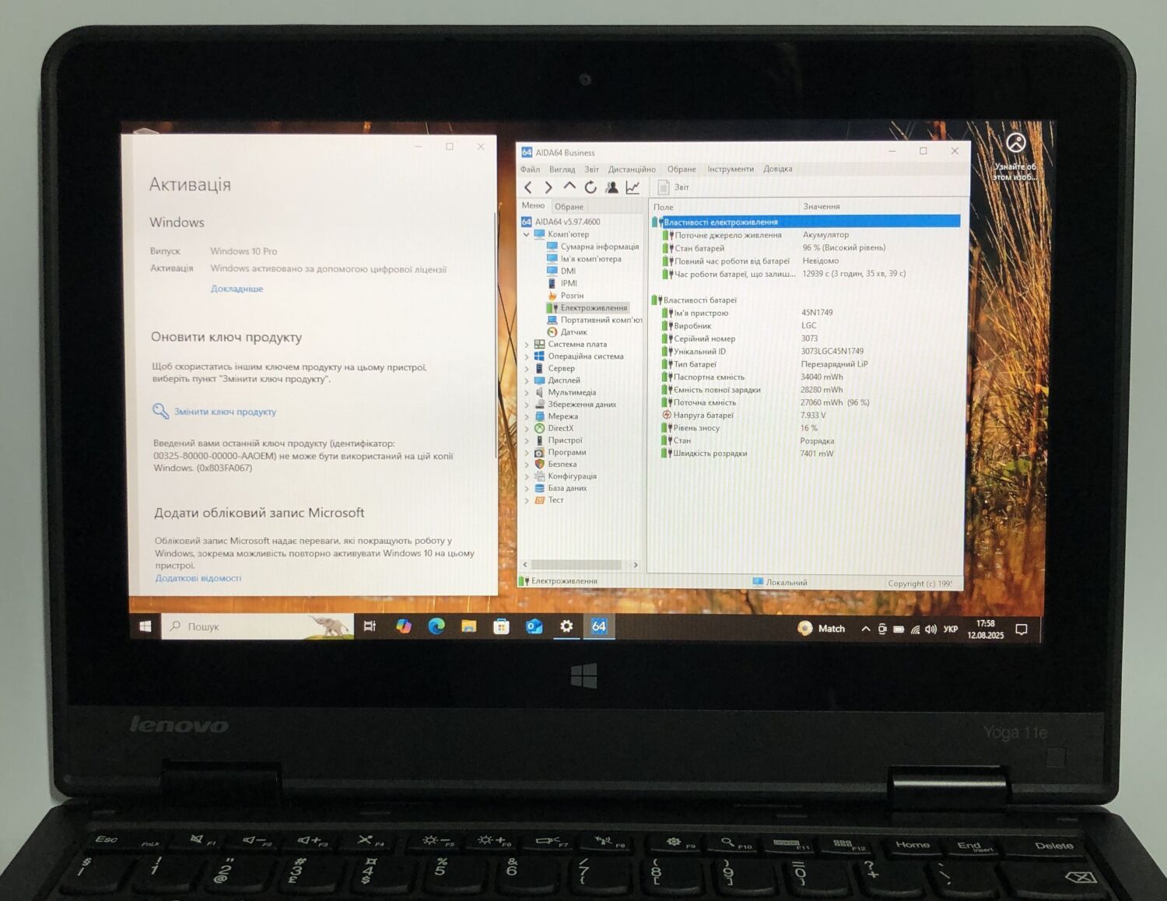
Task: Click the Звіт report toolbar button
Action: [674, 188]
